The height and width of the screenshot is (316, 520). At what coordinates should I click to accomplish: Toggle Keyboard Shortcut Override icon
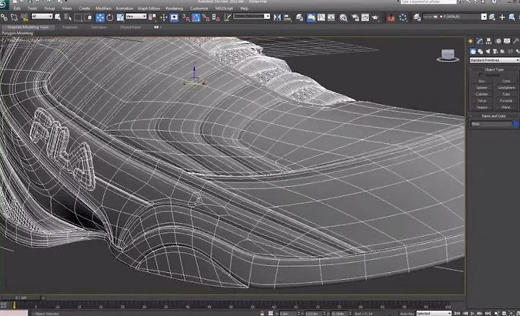(x=174, y=17)
